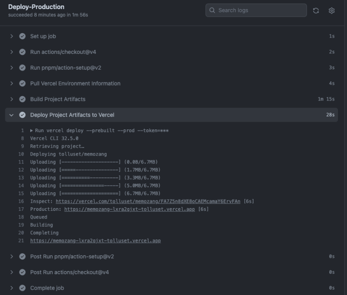Viewport: 347px width, 295px height.
Task: Click in the Search logs field
Action: pyautogui.click(x=260, y=10)
